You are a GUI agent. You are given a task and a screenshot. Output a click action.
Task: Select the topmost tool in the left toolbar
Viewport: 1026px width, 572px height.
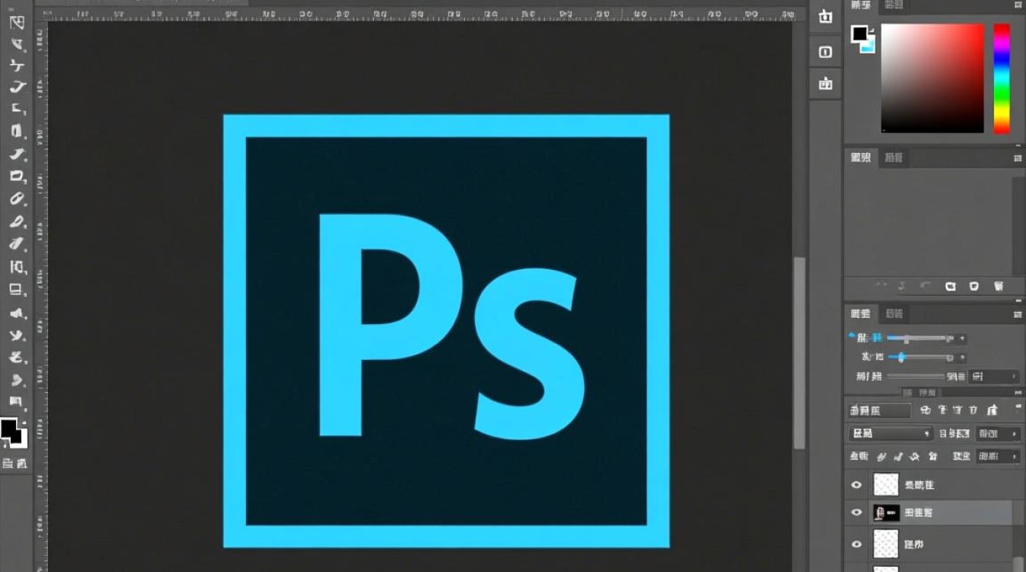click(16, 22)
